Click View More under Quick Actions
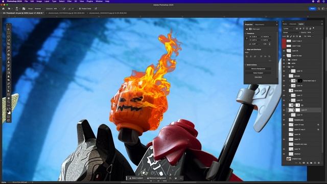 tap(258, 77)
